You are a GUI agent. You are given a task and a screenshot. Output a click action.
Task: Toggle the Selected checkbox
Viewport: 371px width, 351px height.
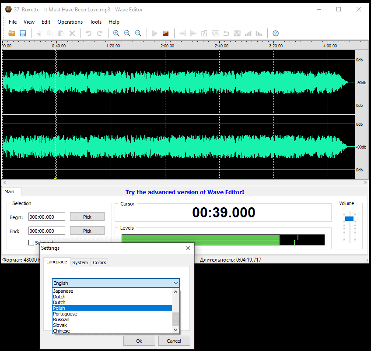pyautogui.click(x=31, y=242)
